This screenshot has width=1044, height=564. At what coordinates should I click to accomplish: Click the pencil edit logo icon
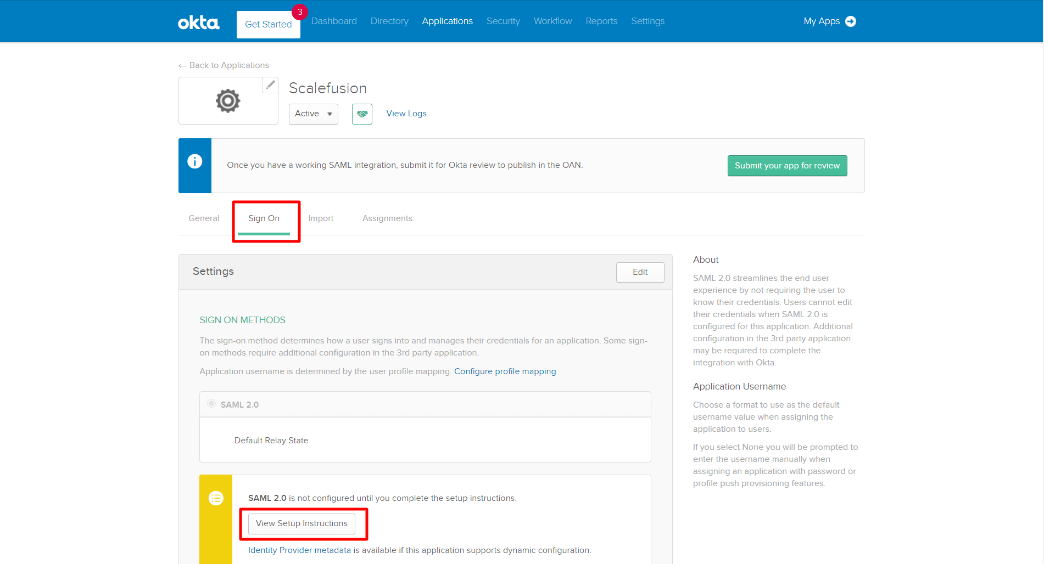(270, 85)
